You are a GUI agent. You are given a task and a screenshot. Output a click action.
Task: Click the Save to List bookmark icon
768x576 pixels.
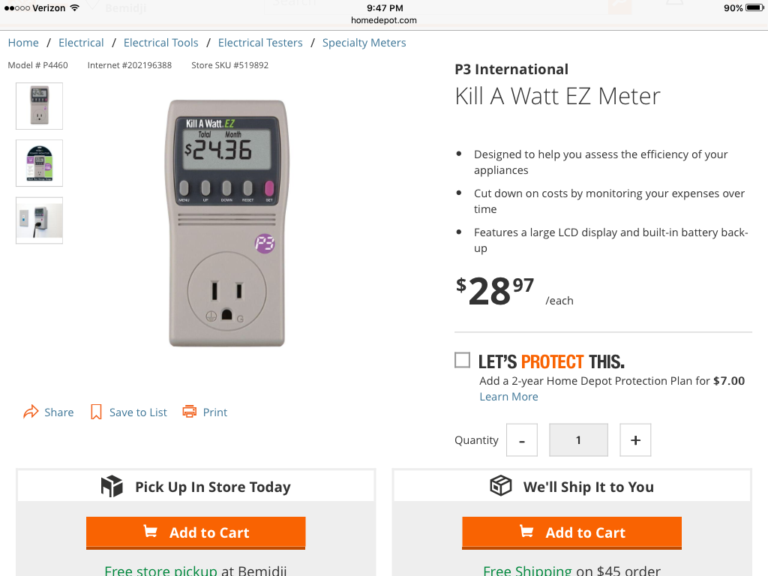(x=96, y=412)
